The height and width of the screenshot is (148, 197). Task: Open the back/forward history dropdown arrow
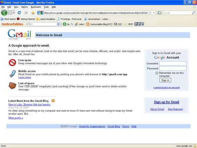tap(14, 13)
